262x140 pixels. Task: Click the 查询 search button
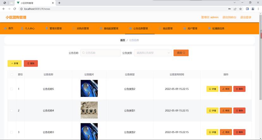(181, 53)
